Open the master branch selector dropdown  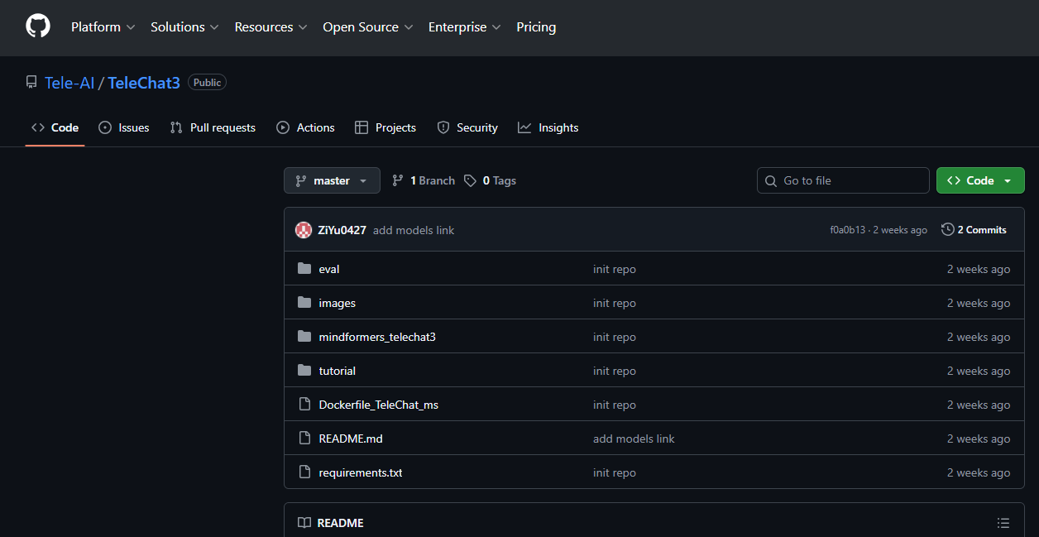tap(332, 180)
